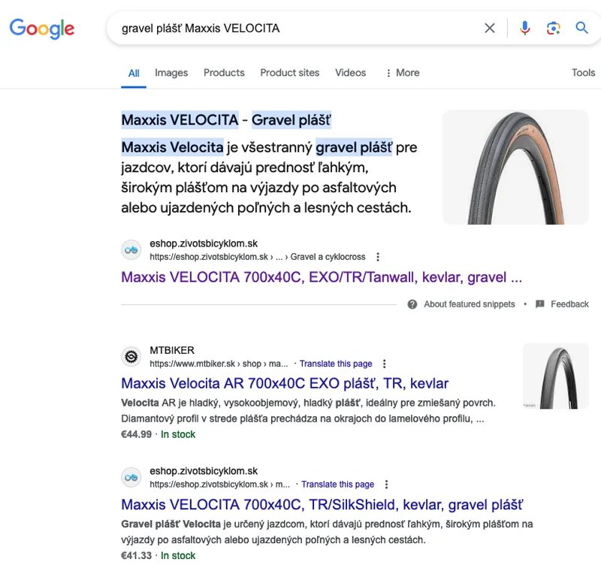The image size is (601, 577).
Task: Switch to the Videos tab
Action: [x=350, y=73]
